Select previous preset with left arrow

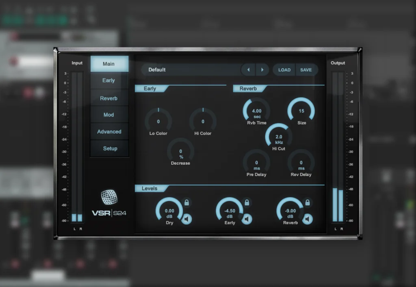coord(248,70)
